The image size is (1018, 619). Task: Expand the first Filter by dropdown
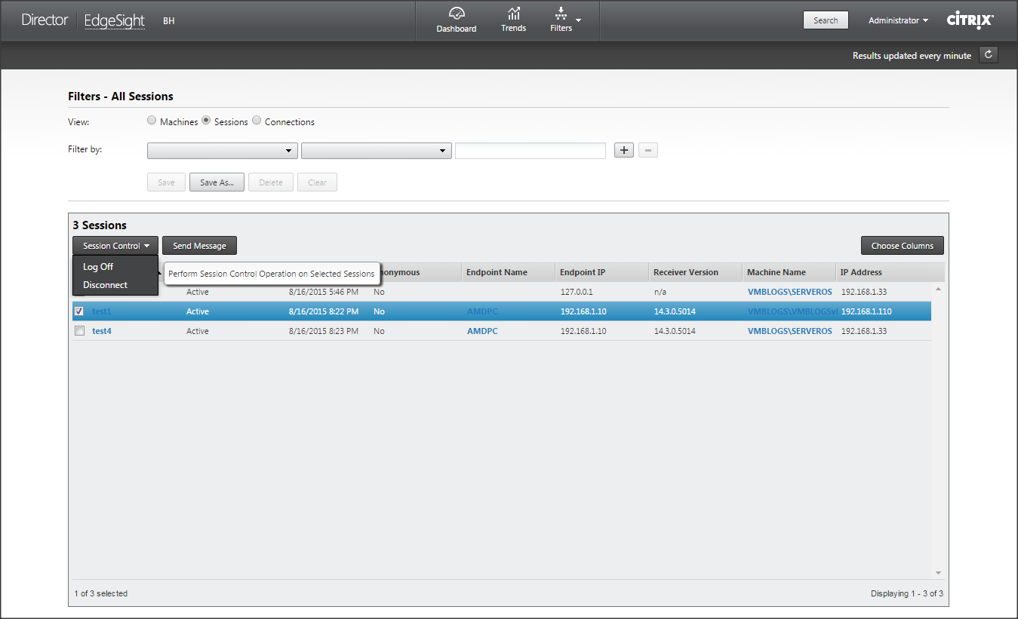tap(222, 151)
